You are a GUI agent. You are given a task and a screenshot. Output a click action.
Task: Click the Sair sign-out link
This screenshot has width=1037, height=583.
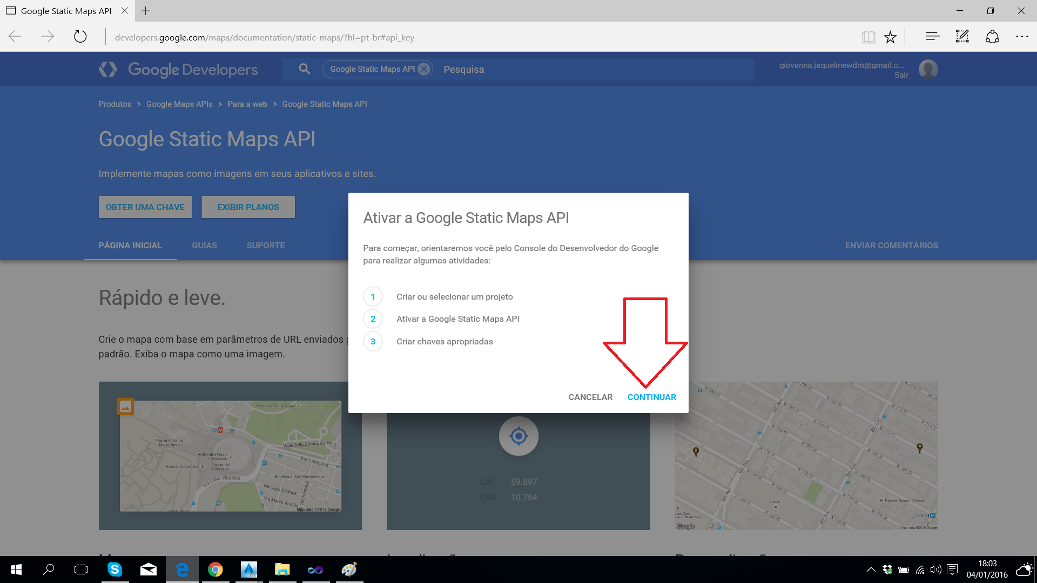click(901, 75)
